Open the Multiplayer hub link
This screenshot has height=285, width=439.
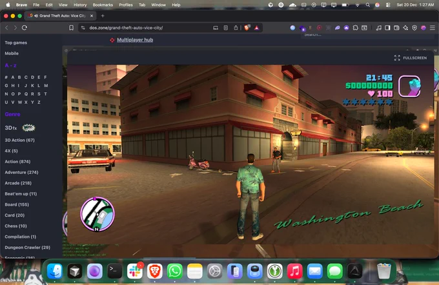point(135,40)
